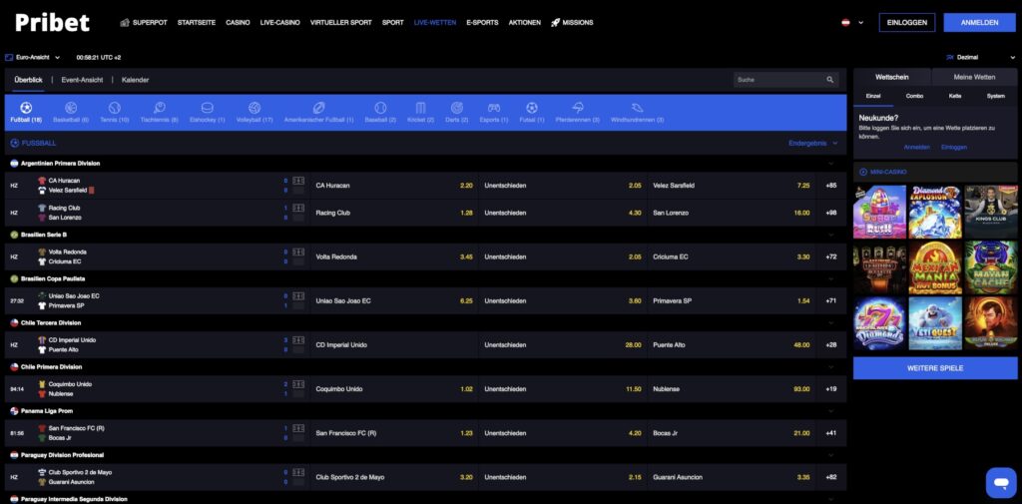
Task: Click the Mini-Casino heading
Action: [887, 172]
